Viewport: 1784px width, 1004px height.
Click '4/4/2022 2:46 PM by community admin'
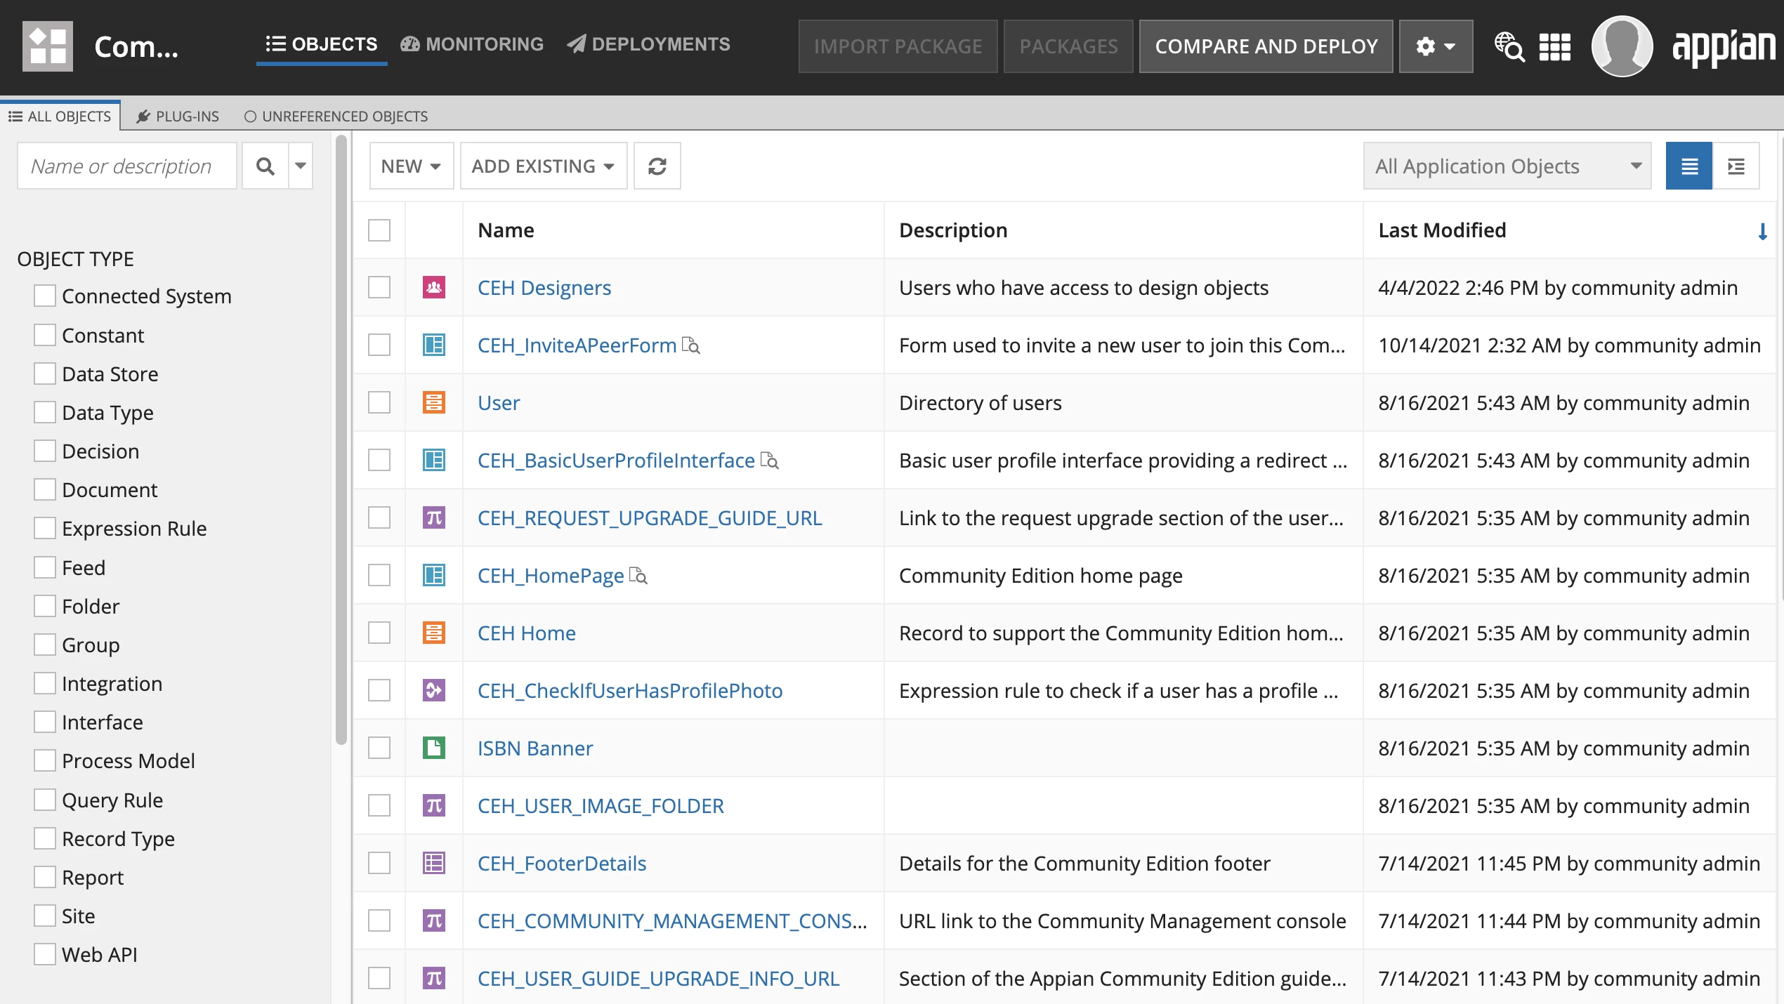(x=1558, y=288)
